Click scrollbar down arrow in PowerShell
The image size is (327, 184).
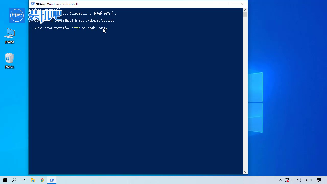(245, 172)
